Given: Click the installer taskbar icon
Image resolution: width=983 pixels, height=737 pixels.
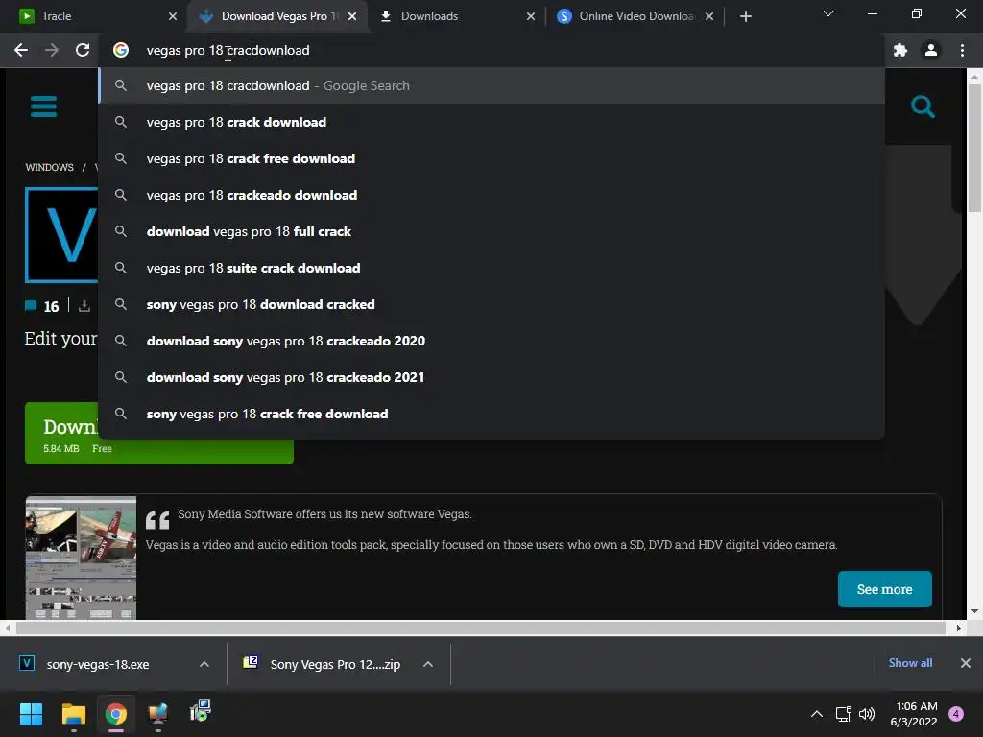Looking at the screenshot, I should pyautogui.click(x=200, y=711).
